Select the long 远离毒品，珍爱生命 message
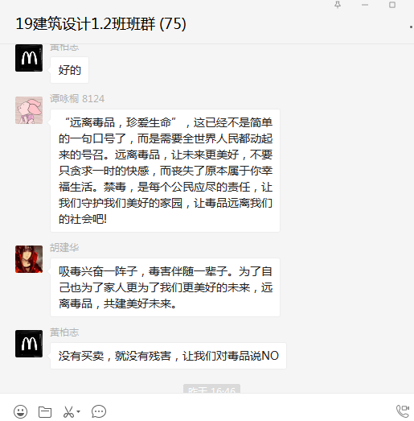 click(165, 171)
